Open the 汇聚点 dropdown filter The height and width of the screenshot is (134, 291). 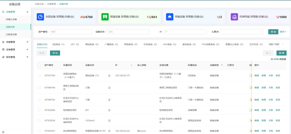[x=242, y=32]
